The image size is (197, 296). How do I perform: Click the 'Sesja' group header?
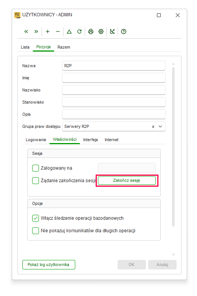[x=94, y=153]
